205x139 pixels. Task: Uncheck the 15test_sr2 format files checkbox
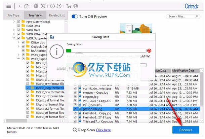(x=28, y=108)
